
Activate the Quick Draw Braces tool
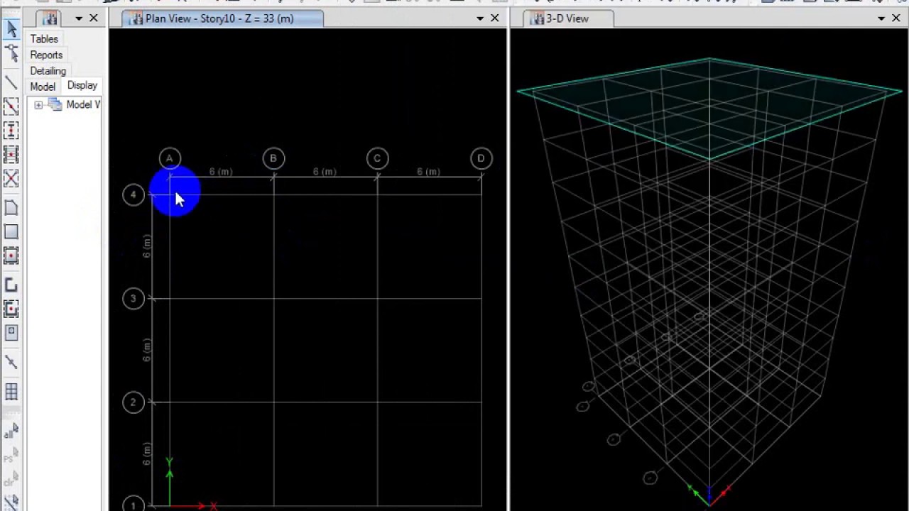(11, 178)
